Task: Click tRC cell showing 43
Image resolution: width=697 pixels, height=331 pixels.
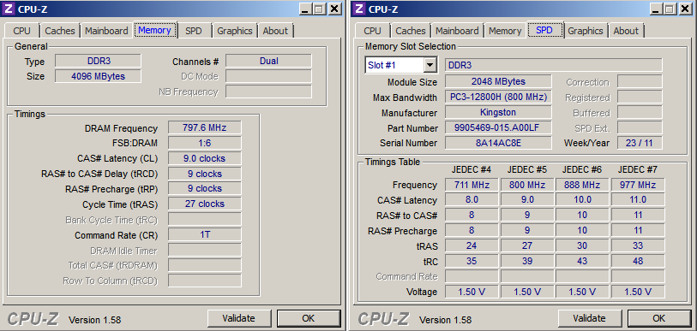Action: coord(582,261)
